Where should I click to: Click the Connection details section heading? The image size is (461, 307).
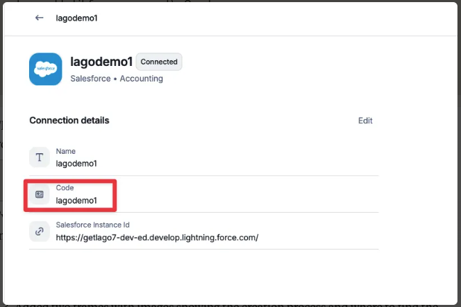(70, 121)
